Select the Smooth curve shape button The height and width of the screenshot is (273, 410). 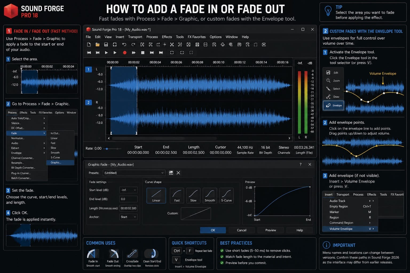tap(210, 196)
